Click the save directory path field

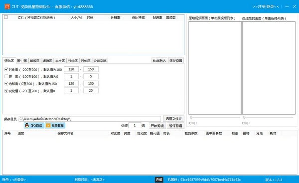[90, 119]
